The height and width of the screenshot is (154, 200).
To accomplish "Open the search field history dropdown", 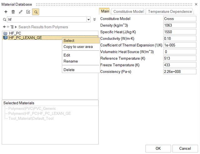I will pos(88,19).
